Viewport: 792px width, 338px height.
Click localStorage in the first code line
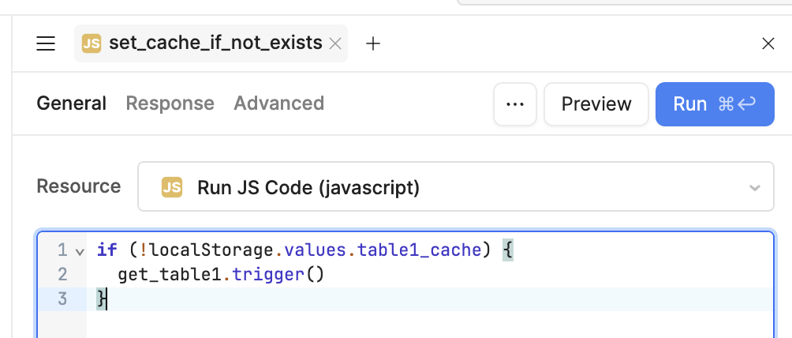coord(211,250)
